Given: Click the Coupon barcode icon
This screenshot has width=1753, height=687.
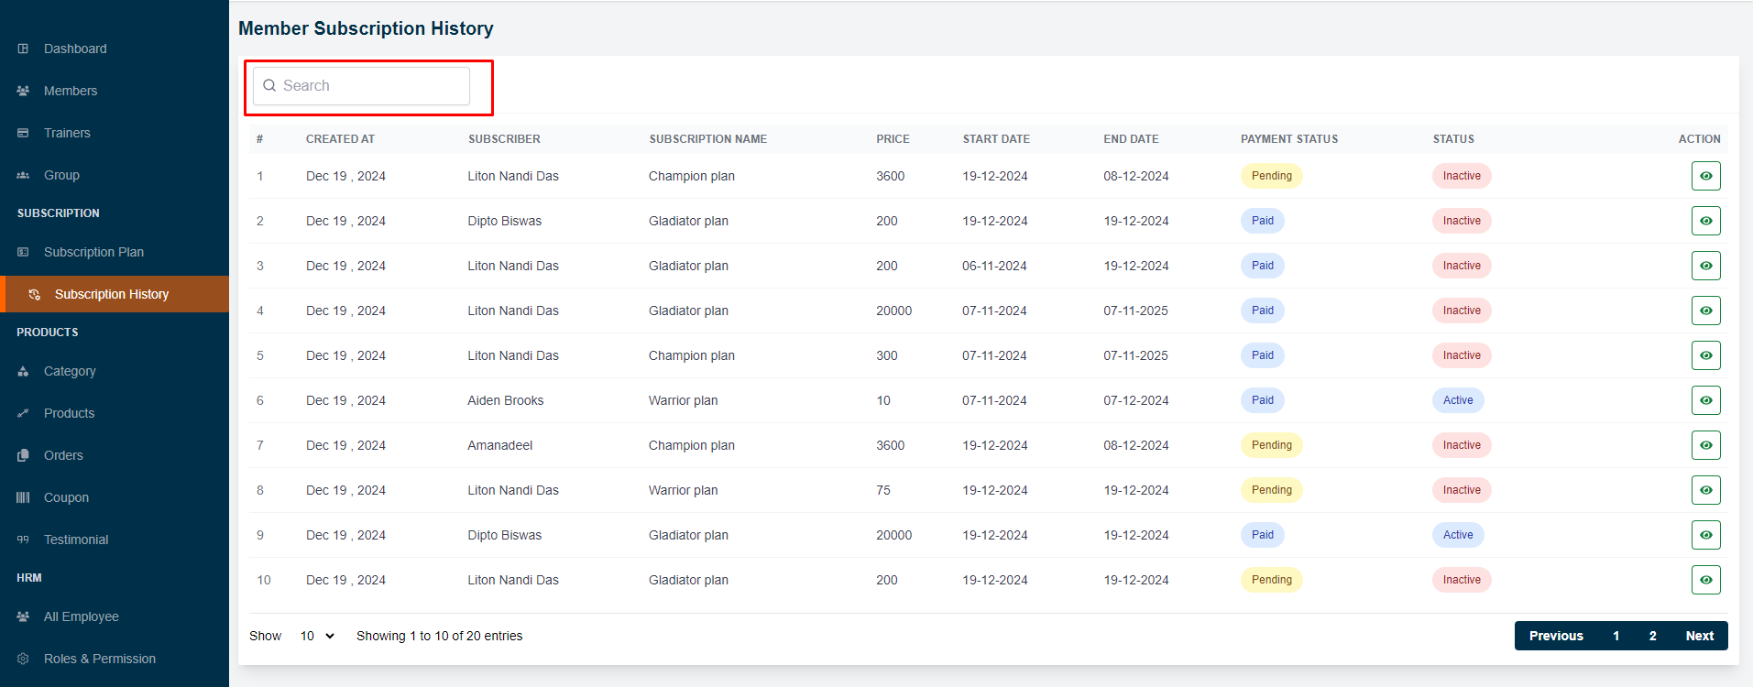Looking at the screenshot, I should [x=23, y=497].
